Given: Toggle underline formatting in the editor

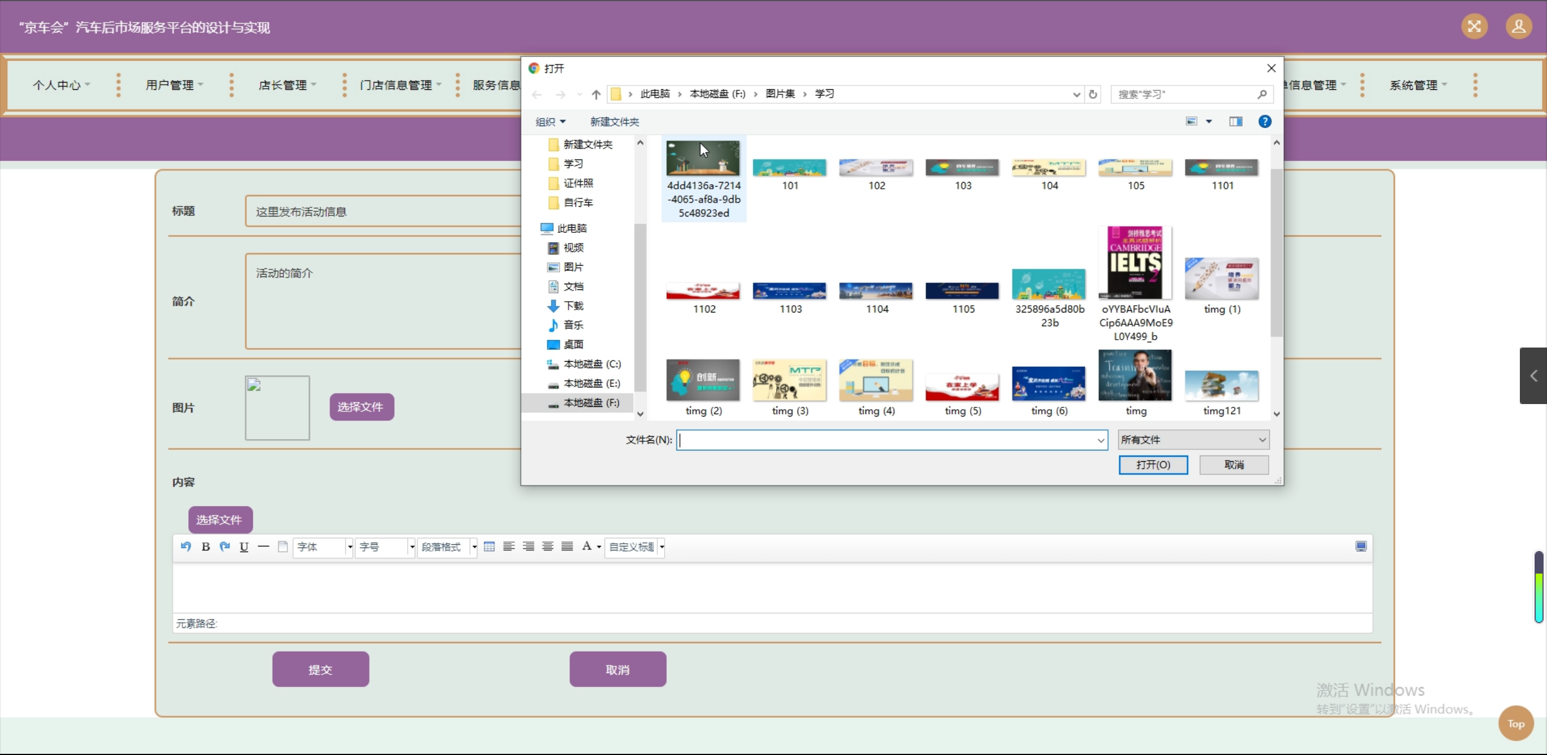Looking at the screenshot, I should coord(244,546).
